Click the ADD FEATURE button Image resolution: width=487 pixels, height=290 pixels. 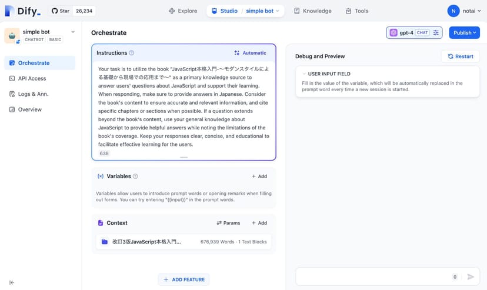coord(184,279)
